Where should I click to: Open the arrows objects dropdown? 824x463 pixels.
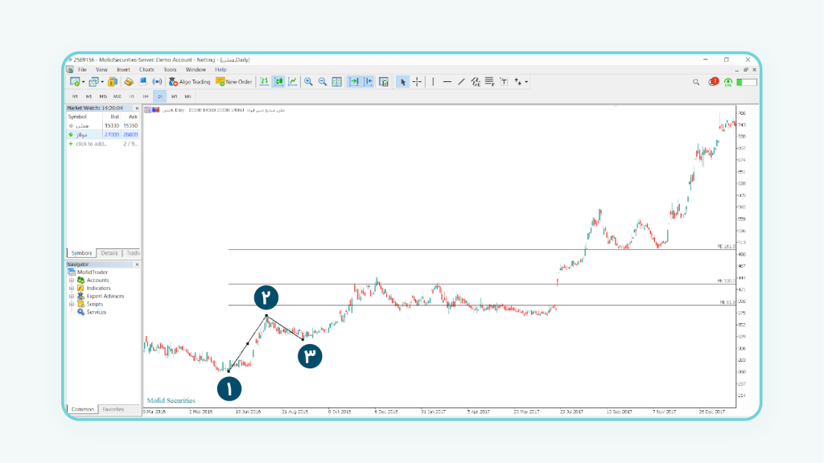(521, 82)
